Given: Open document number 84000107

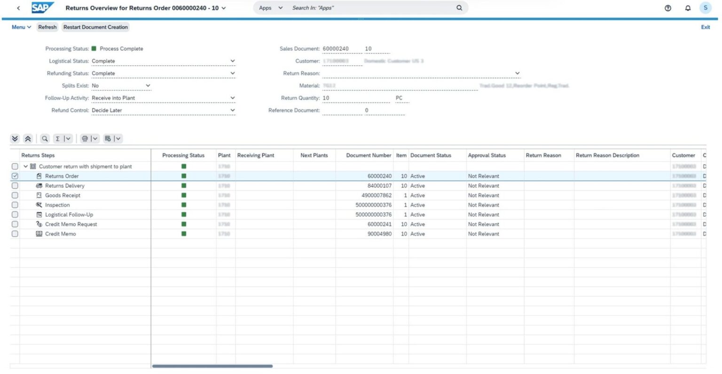Looking at the screenshot, I should point(379,186).
